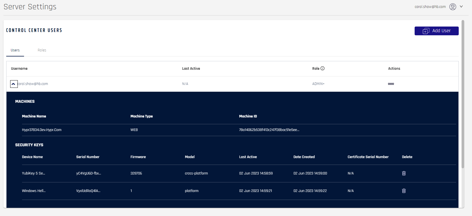The height and width of the screenshot is (216, 472).
Task: Open actions menu for carol.shaw@hb.com
Action: point(391,84)
